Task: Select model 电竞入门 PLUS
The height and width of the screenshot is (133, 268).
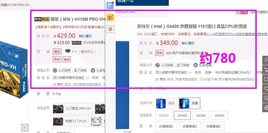Action: click(x=71, y=121)
